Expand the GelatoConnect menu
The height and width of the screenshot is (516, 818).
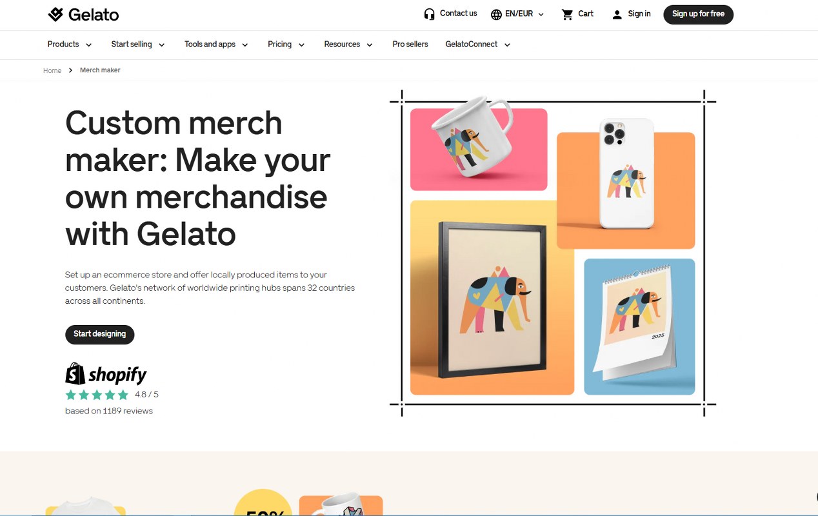pyautogui.click(x=478, y=45)
